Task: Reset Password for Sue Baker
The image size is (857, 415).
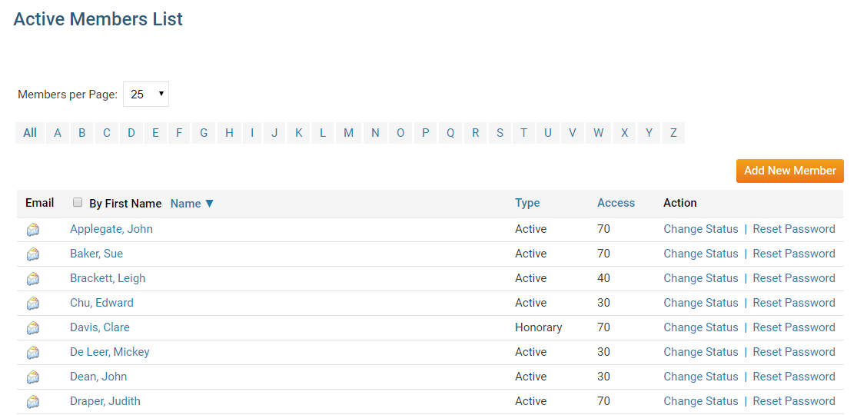Action: coord(793,254)
